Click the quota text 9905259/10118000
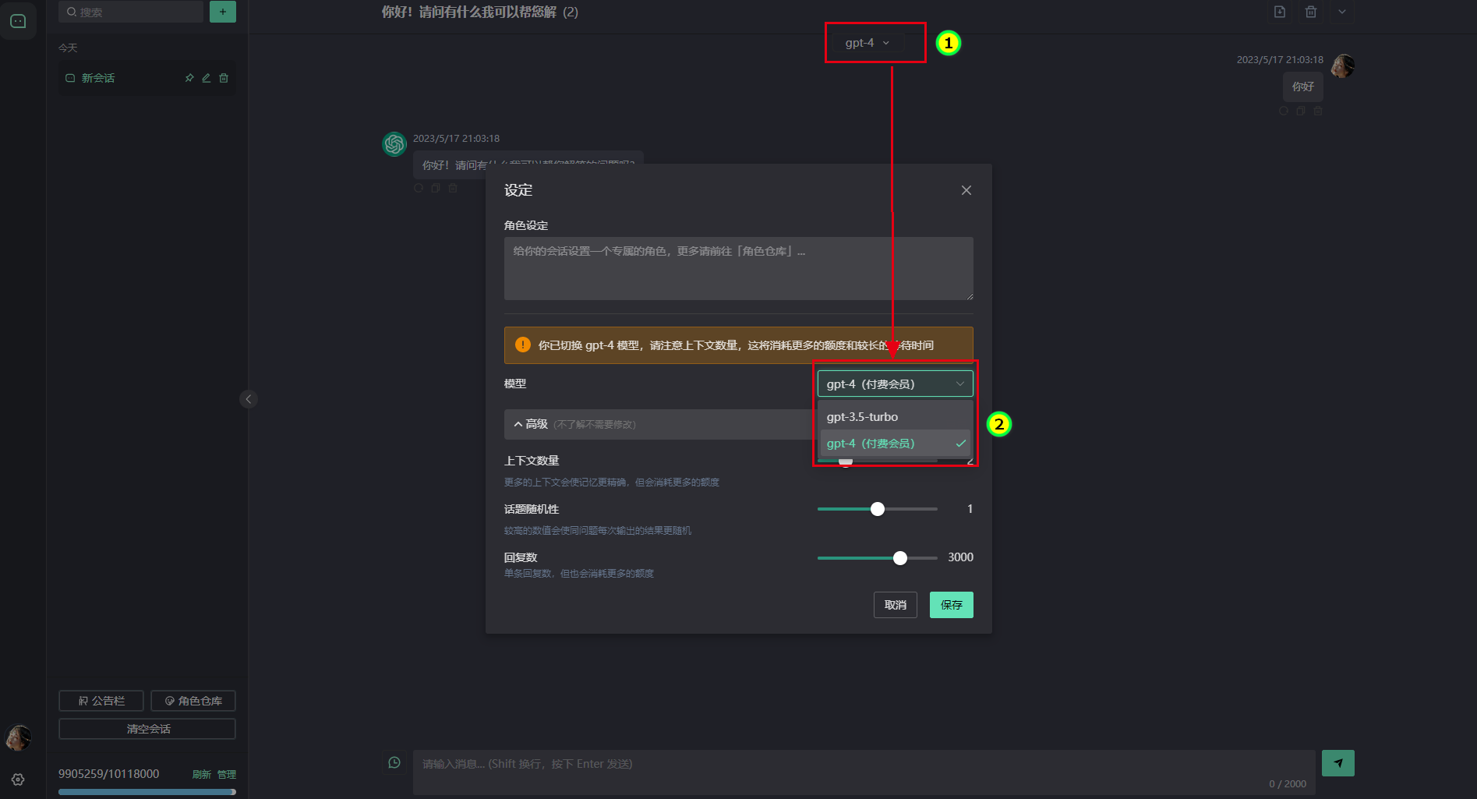Viewport: 1477px width, 799px height. coord(109,773)
